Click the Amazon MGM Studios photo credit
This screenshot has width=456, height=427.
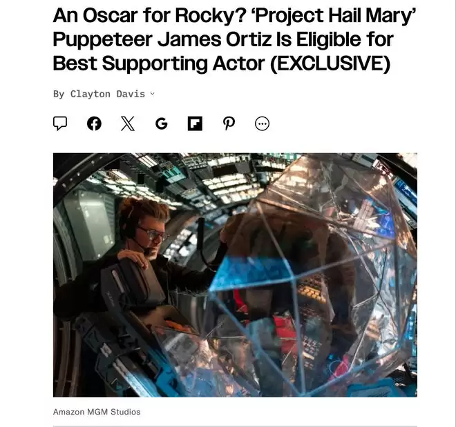[x=97, y=412]
